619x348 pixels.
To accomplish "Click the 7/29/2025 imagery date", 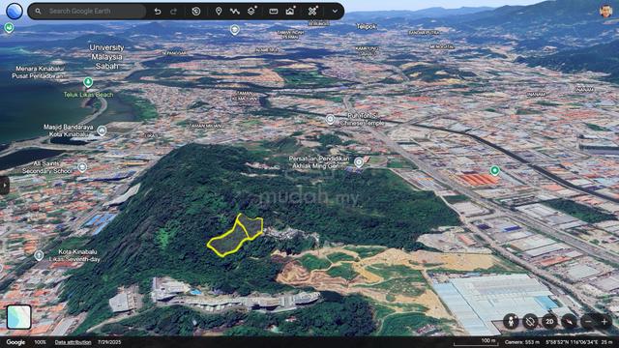I will point(109,342).
